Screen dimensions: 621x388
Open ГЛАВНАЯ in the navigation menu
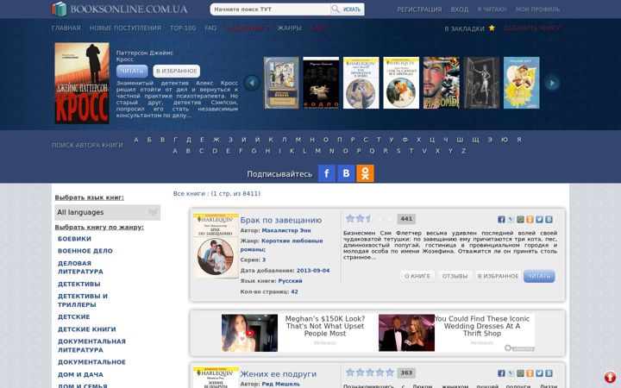pos(66,28)
